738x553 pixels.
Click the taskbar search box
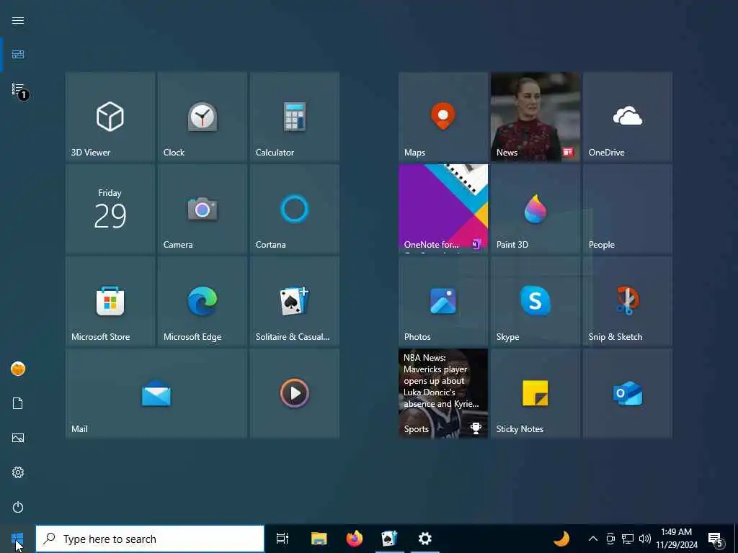(x=150, y=539)
